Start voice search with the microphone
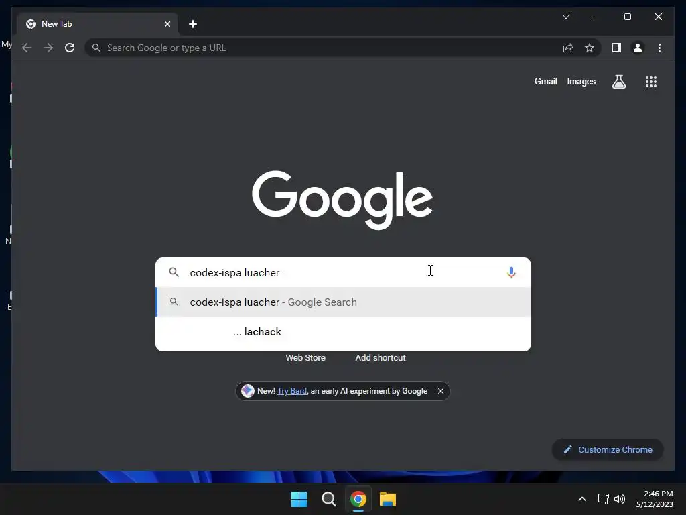 [511, 272]
